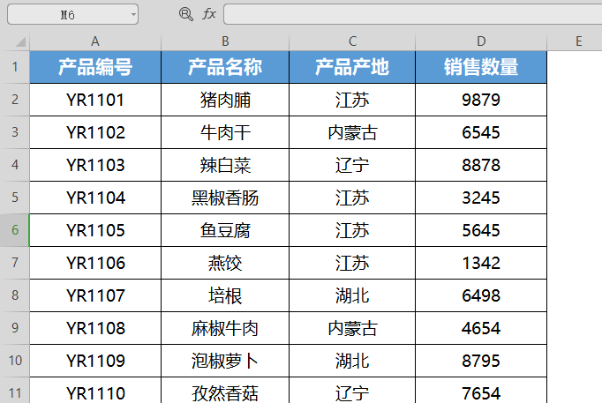Open the insert function fx button
The height and width of the screenshot is (403, 602).
point(209,14)
